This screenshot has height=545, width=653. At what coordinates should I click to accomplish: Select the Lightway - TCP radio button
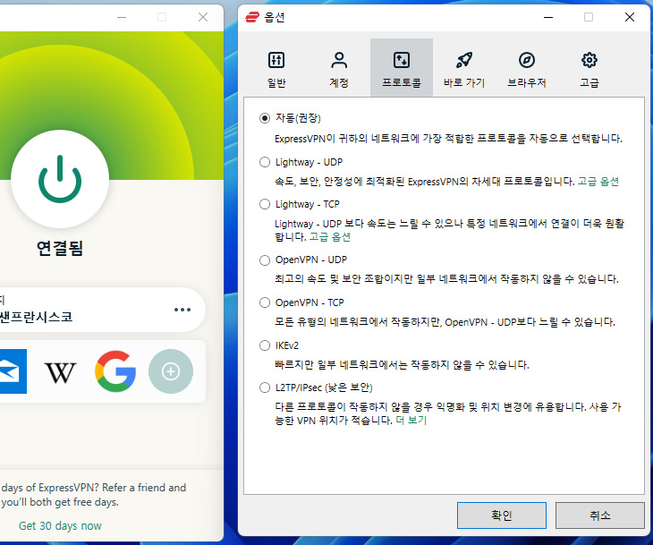point(265,204)
